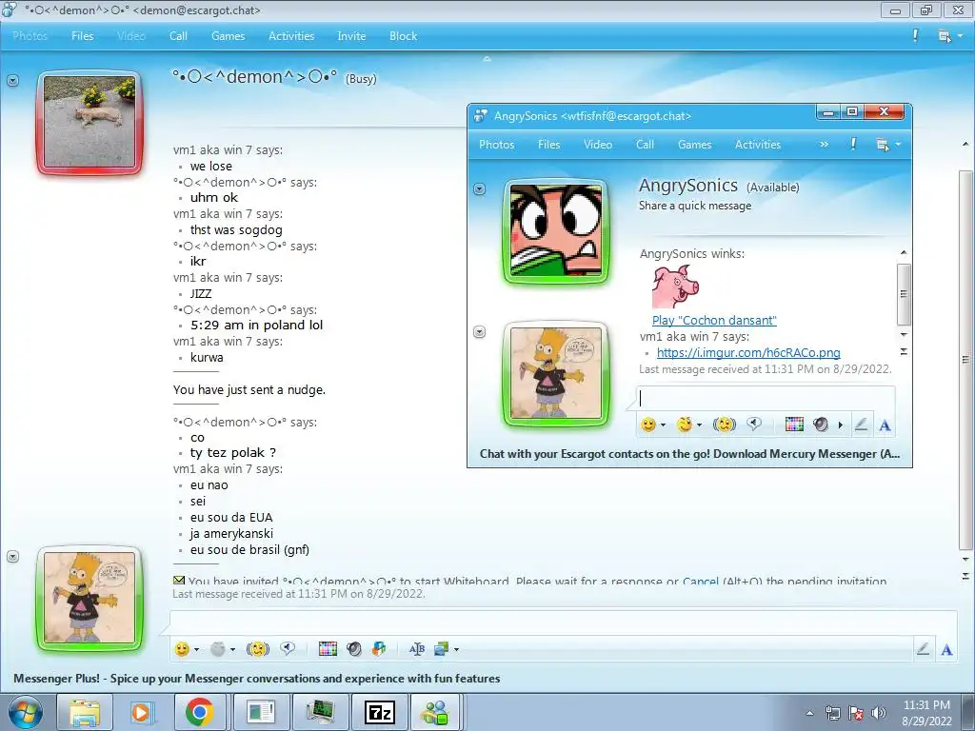Show hidden tray icons arrow
The image size is (975, 731).
[809, 713]
